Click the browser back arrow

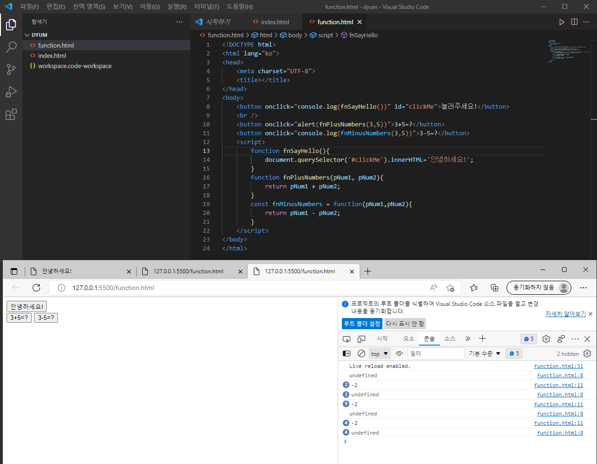point(16,287)
